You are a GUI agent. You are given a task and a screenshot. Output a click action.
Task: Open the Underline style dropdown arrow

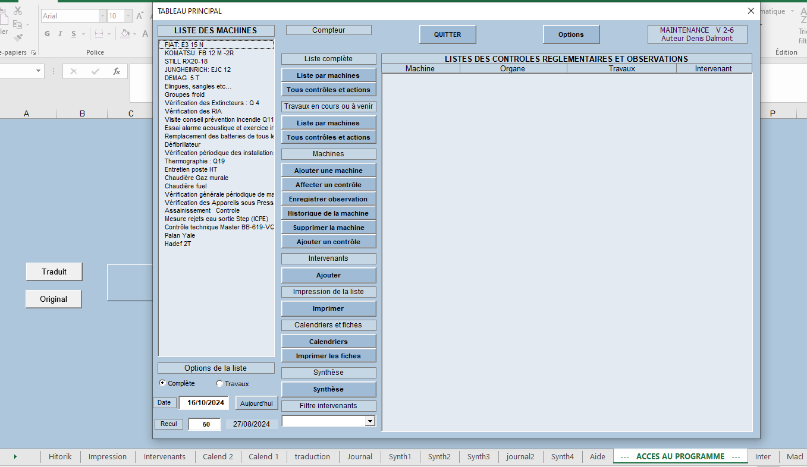[83, 34]
